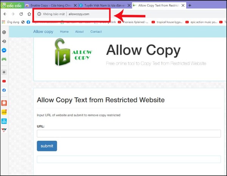Open the sidebar history clock icon

[4, 41]
